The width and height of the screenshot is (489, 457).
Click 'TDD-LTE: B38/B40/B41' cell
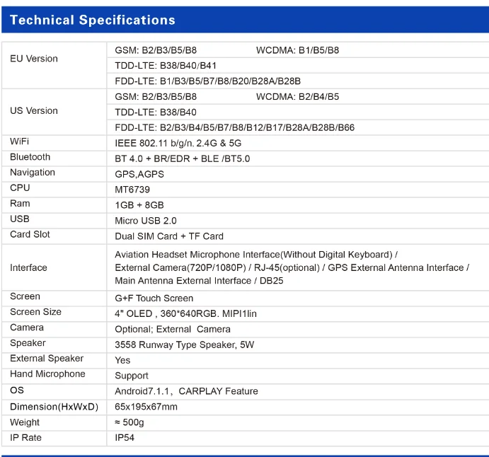click(x=166, y=66)
